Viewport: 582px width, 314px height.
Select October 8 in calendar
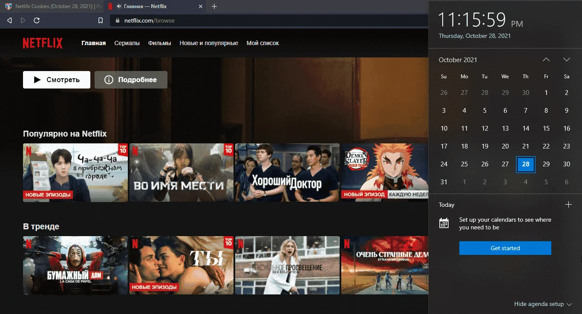546,111
